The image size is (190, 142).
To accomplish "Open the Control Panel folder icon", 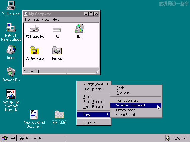I will tap(35, 51).
